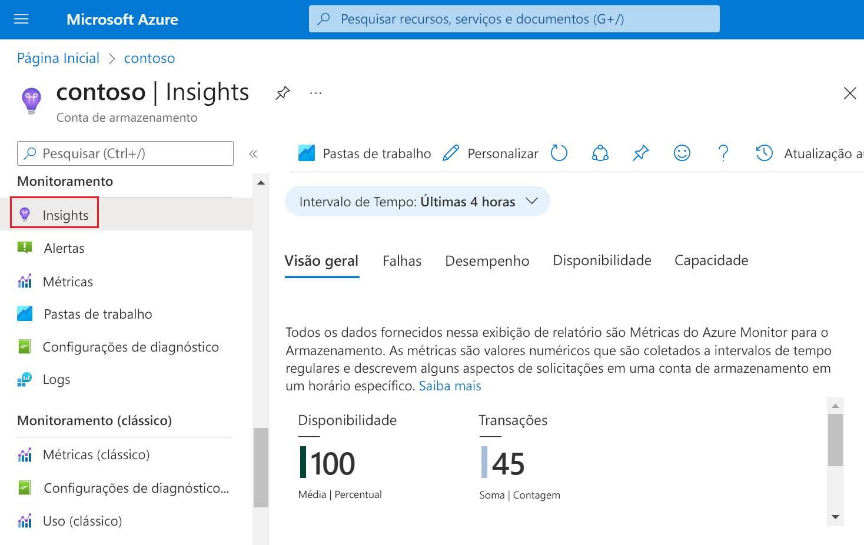Switch to the Desempenho tab
Viewport: 864px width, 545px height.
click(487, 261)
